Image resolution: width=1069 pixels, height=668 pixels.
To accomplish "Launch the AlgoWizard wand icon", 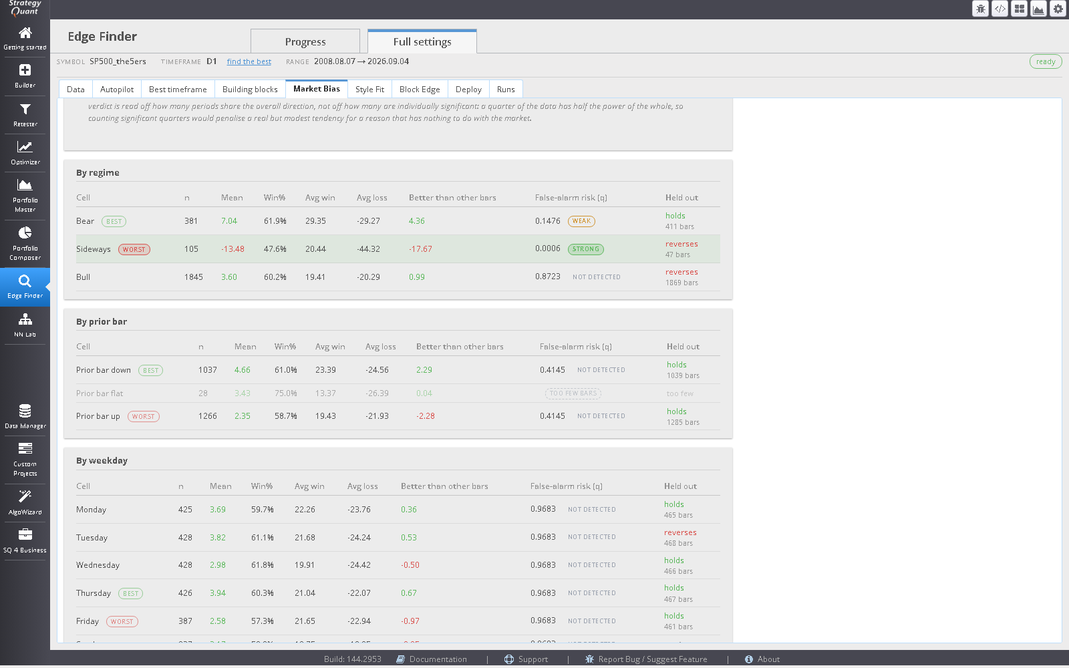I will tap(25, 496).
